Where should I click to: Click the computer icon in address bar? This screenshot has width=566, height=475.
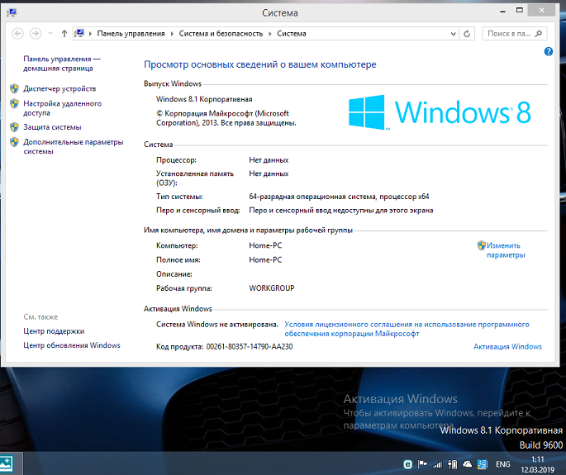pos(79,33)
